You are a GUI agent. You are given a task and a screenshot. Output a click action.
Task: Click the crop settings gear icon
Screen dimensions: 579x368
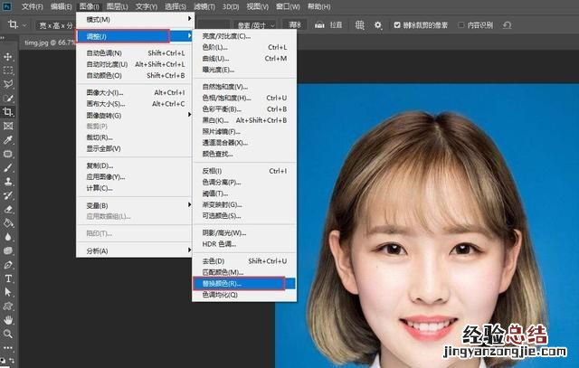tap(376, 24)
